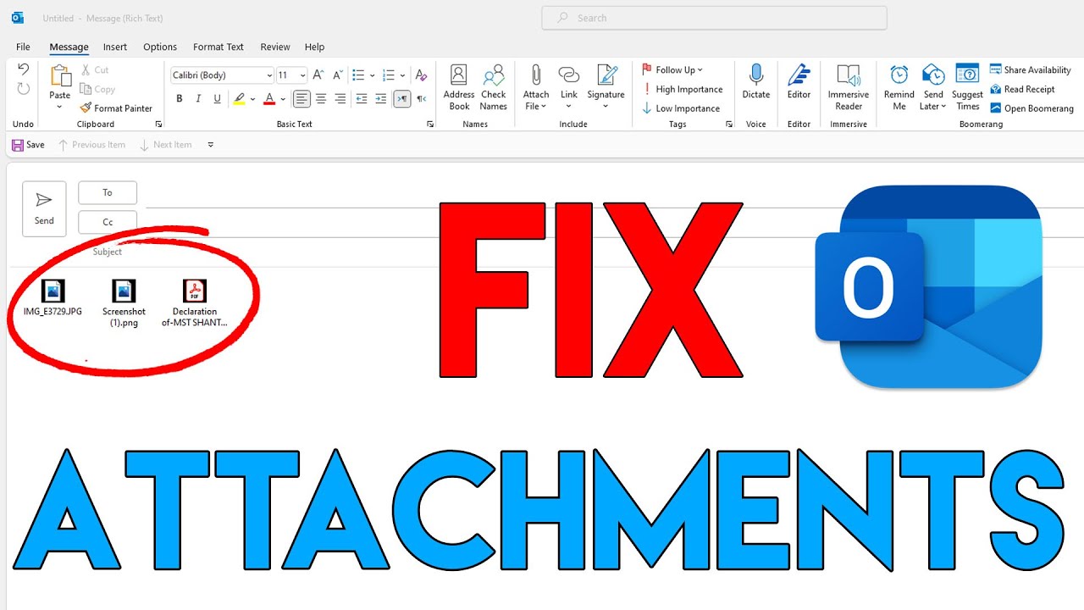Screen dimensions: 1084x610
Task: Mark message as Low Importance
Action: pos(680,108)
